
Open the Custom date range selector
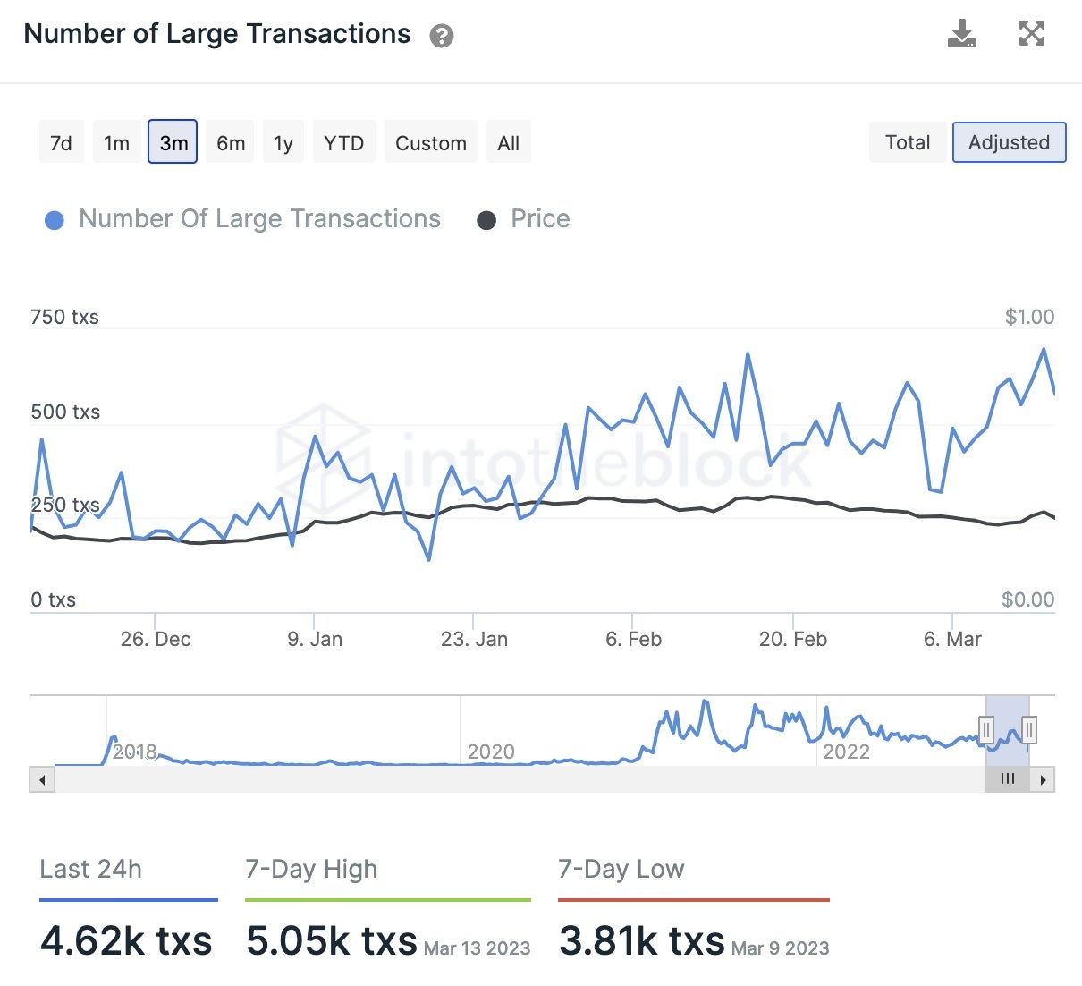[x=430, y=142]
